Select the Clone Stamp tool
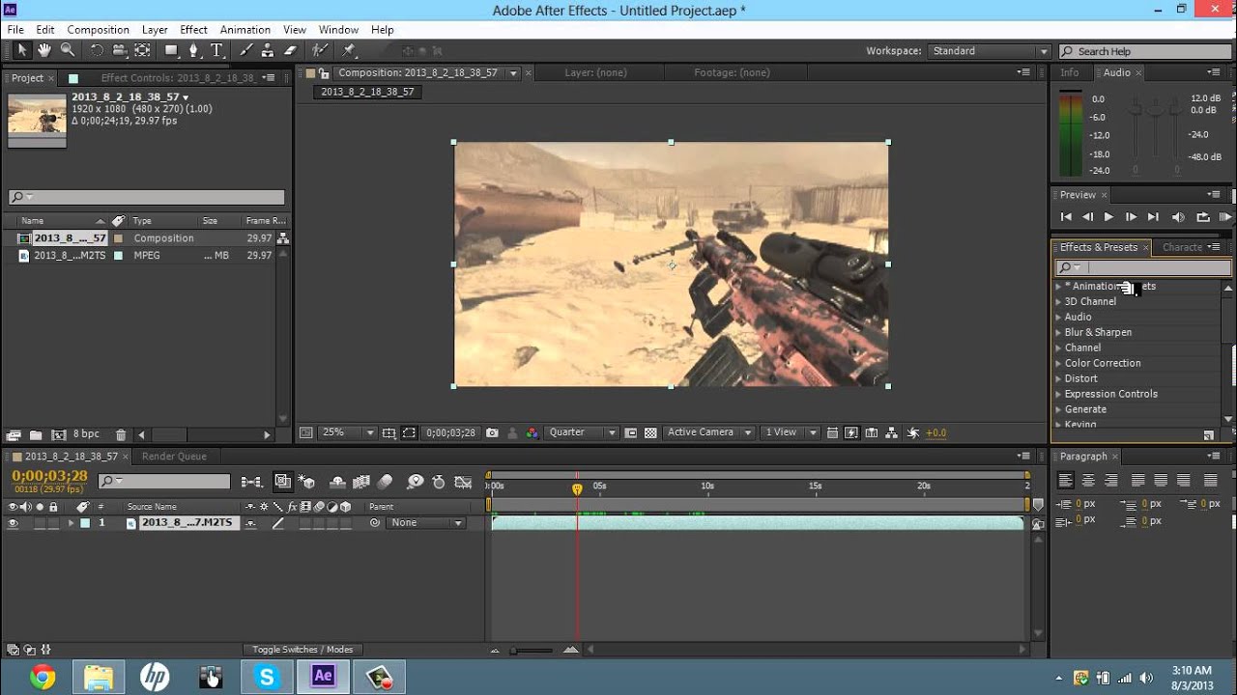 pos(268,50)
